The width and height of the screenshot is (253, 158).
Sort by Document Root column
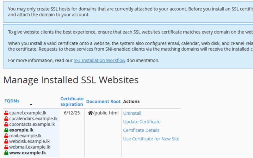click(103, 101)
